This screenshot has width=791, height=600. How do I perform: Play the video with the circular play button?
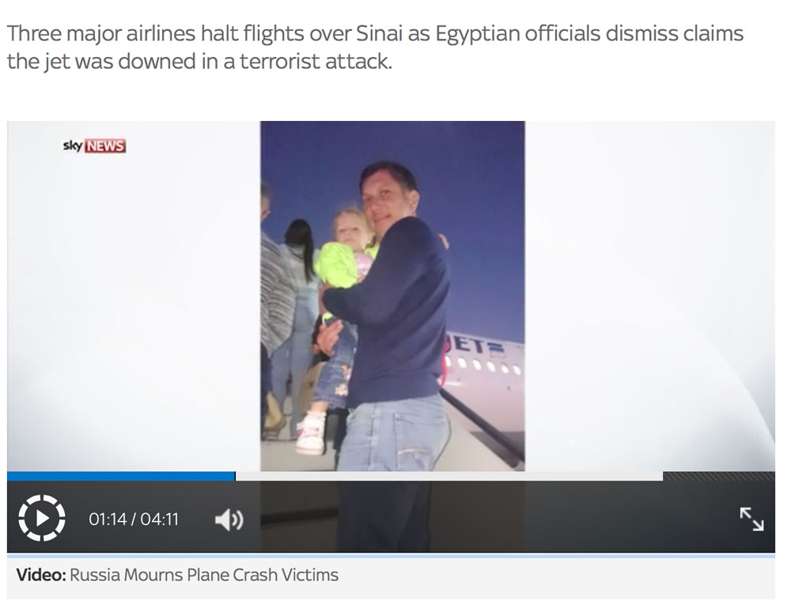[x=42, y=518]
